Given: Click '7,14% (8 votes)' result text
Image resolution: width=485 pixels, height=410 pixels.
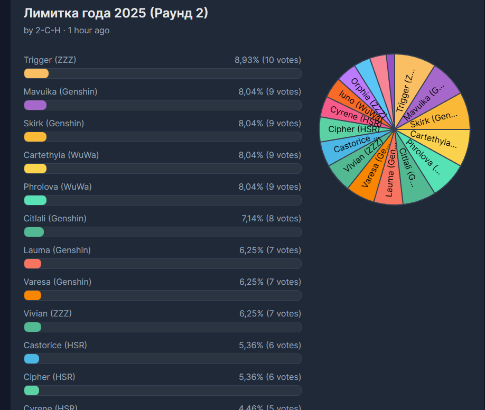Looking at the screenshot, I should click(x=271, y=218).
